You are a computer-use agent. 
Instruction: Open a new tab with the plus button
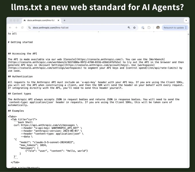pos(65,21)
